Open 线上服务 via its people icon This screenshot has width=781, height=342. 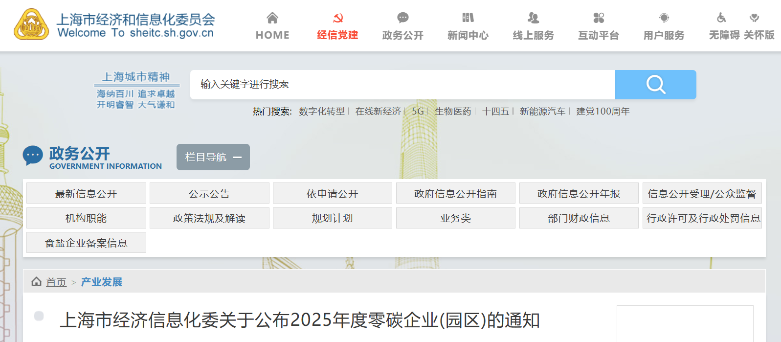pyautogui.click(x=533, y=18)
